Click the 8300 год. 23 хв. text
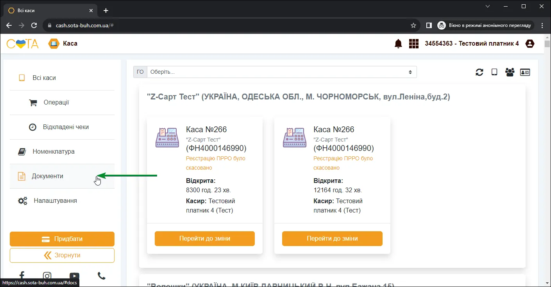 coord(208,190)
